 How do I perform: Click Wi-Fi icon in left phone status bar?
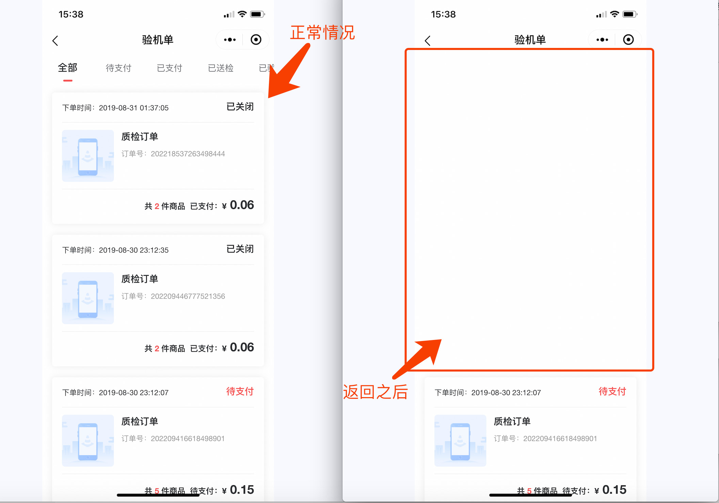[x=242, y=14]
